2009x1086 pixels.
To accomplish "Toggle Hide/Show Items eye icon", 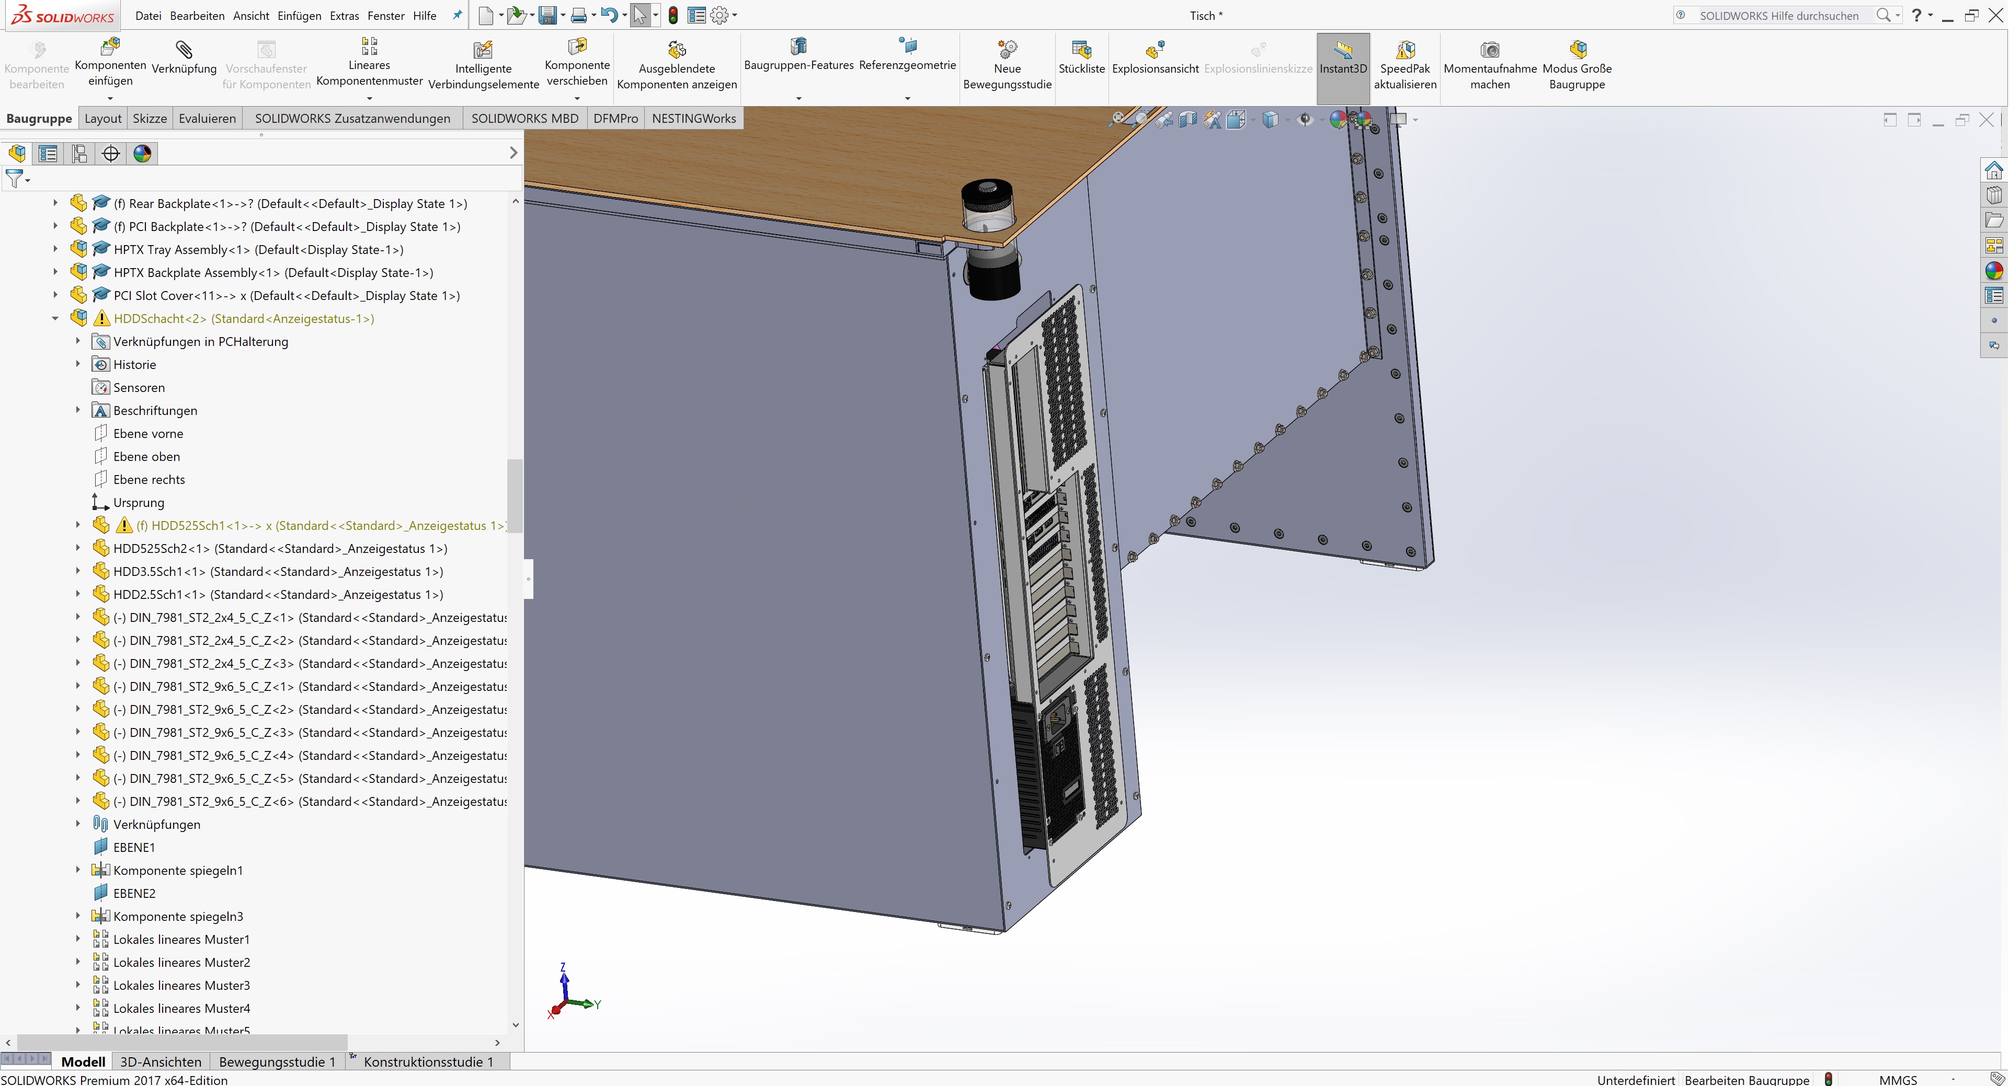I will coord(1305,119).
